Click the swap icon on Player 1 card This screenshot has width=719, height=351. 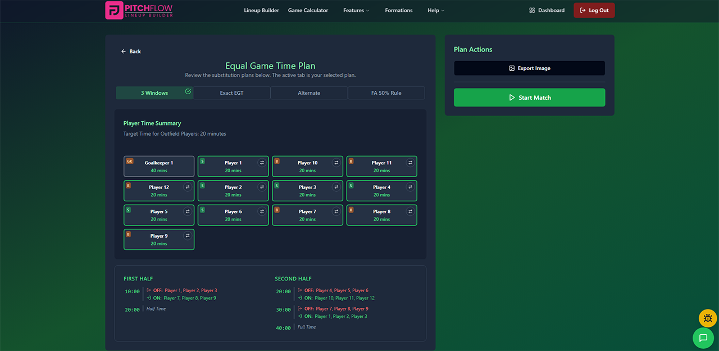point(262,163)
